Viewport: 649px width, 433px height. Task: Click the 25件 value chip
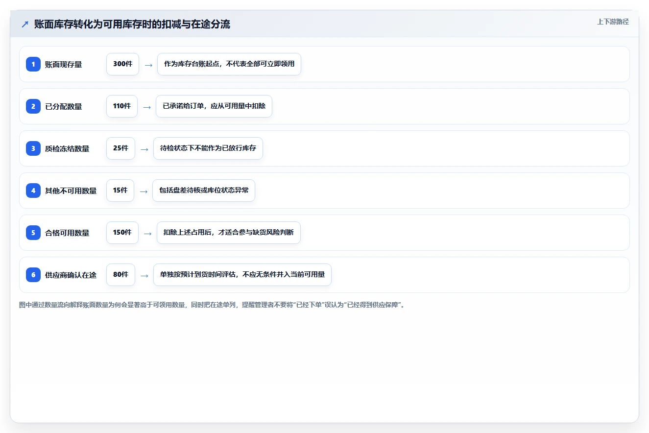120,148
